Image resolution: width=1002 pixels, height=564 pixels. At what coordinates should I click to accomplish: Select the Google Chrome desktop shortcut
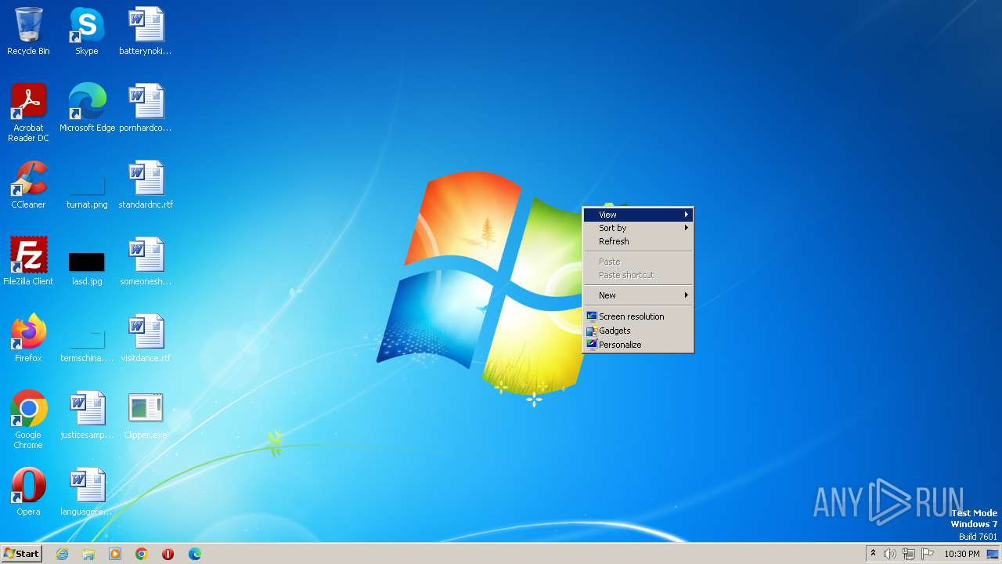(28, 419)
